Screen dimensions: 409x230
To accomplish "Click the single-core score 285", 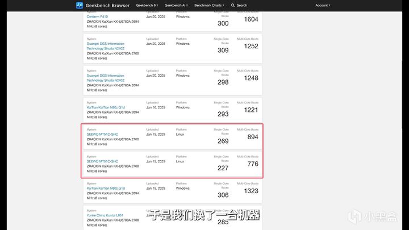I will (223, 222).
